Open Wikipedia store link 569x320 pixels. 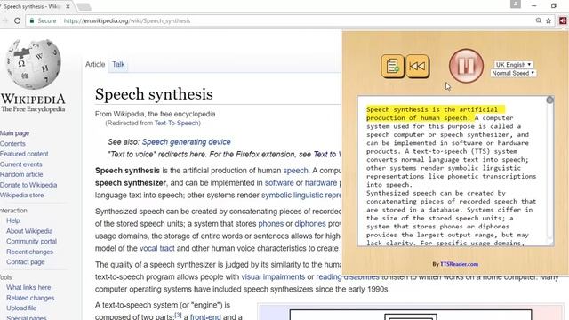[21, 196]
